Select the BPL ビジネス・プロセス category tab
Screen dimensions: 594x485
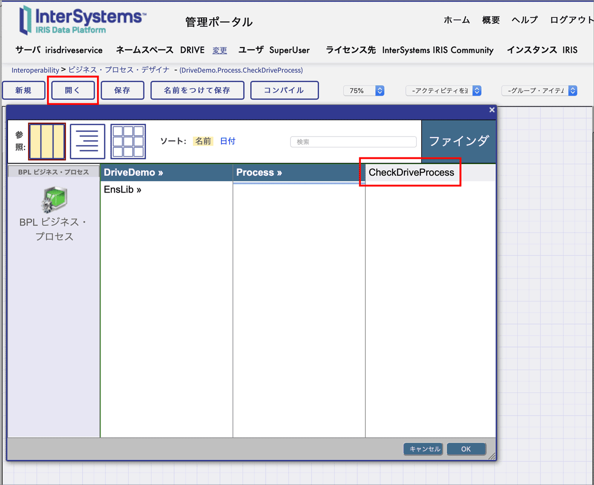click(x=53, y=172)
